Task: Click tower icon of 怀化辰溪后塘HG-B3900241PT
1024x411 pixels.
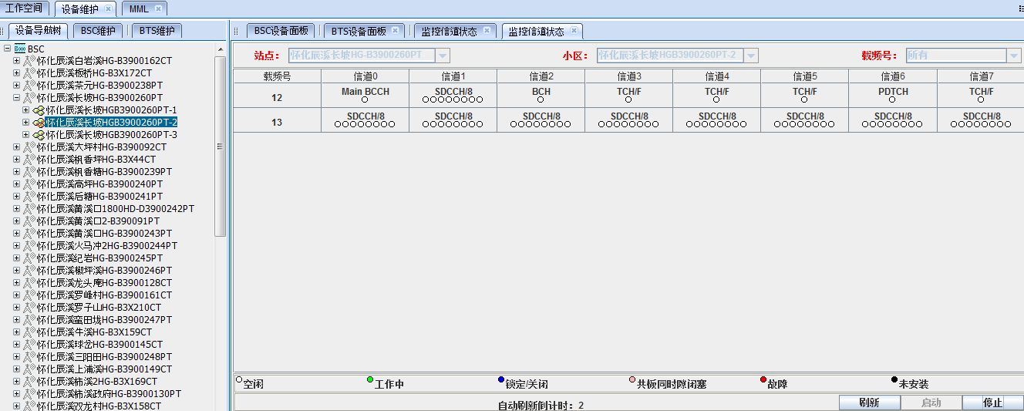Action: [x=30, y=197]
